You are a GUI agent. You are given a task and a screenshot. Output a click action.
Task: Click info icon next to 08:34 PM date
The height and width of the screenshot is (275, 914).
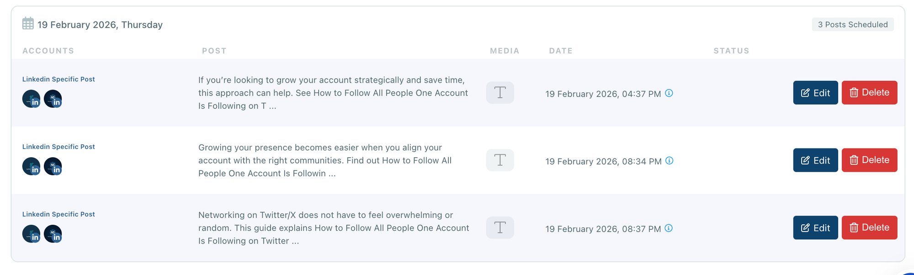pos(670,161)
